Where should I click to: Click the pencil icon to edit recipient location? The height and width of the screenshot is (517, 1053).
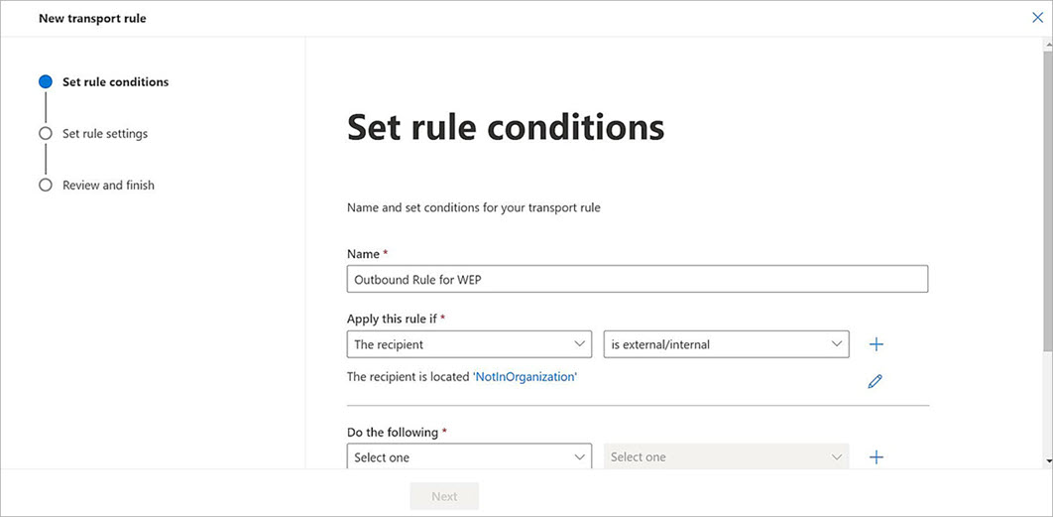coord(875,381)
